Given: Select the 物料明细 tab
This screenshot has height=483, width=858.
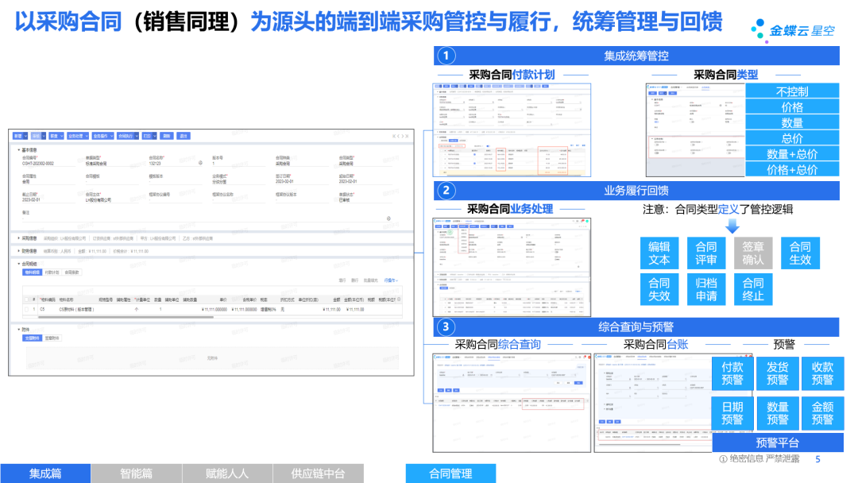Looking at the screenshot, I should [32, 272].
